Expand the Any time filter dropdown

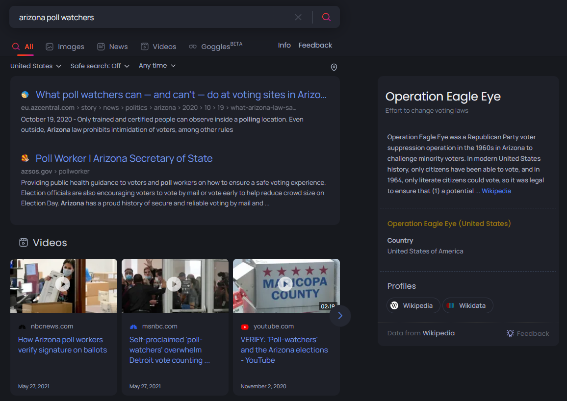click(x=157, y=65)
